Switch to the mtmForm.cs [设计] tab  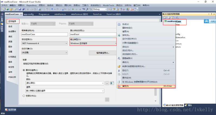click(79, 14)
